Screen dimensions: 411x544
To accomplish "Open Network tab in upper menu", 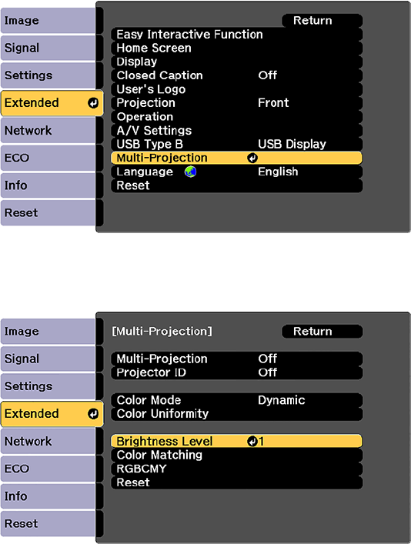I will pyautogui.click(x=48, y=131).
